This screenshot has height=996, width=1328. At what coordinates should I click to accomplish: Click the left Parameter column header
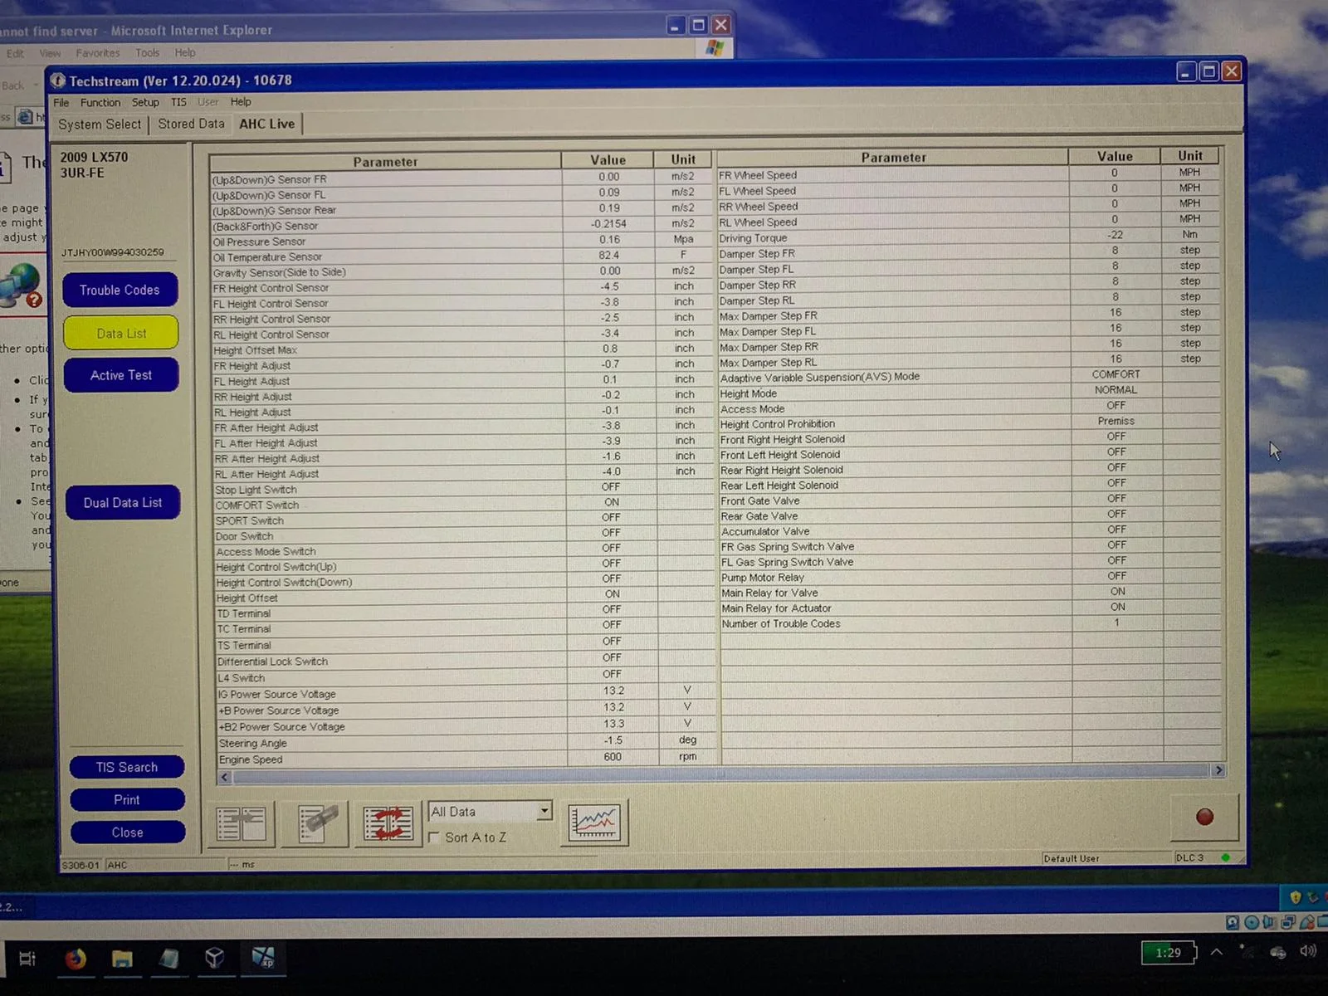[x=385, y=162]
